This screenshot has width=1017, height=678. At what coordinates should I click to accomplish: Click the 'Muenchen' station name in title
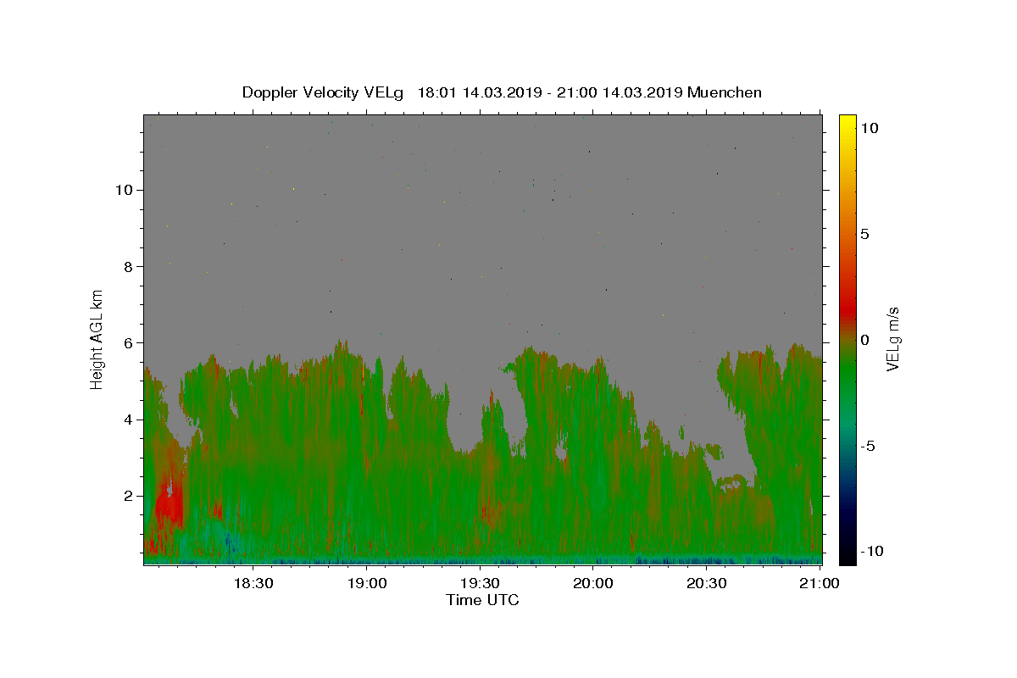click(725, 92)
